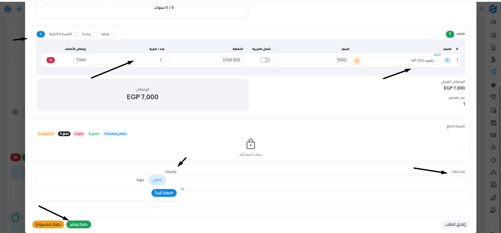Click the green upload icon beside الأصناف

(x=450, y=34)
